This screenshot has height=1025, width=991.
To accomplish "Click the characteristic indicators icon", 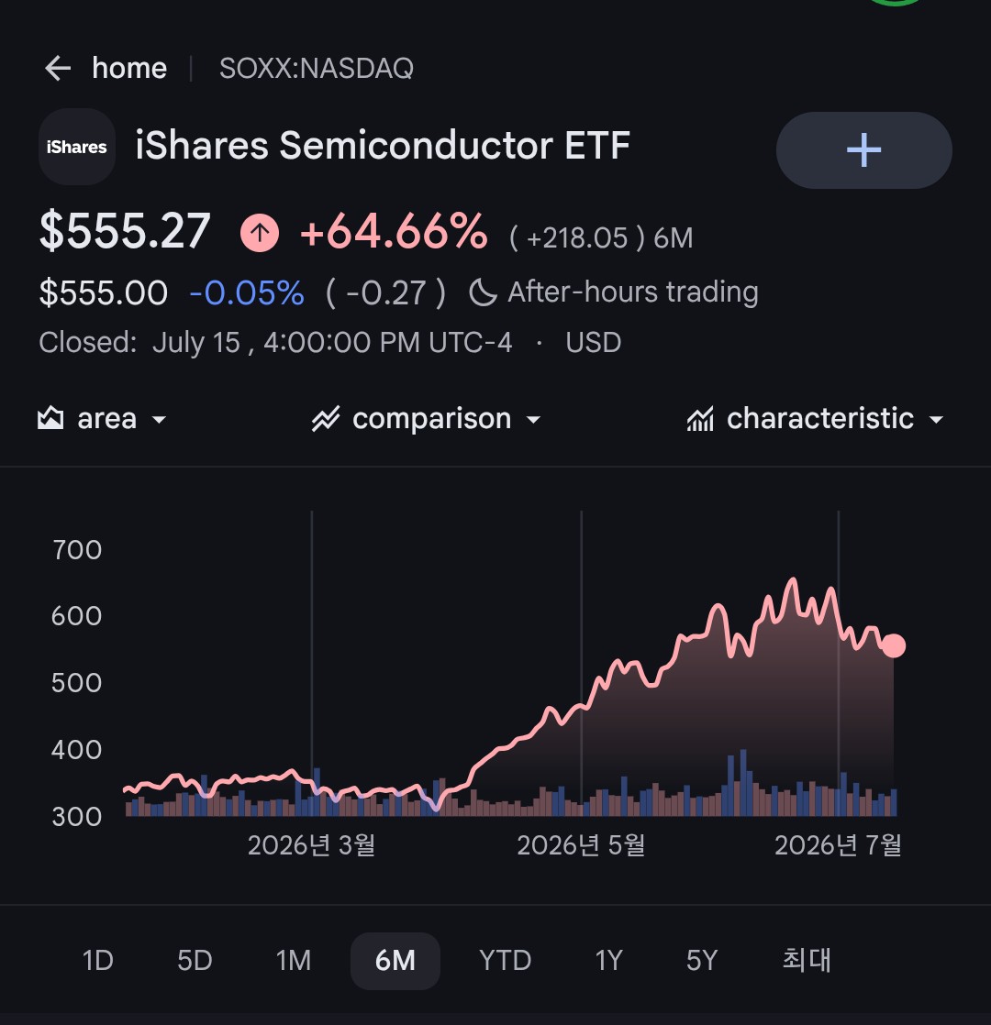I will [x=700, y=419].
